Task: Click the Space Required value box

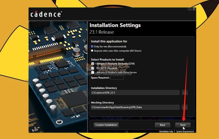Action: (117, 78)
